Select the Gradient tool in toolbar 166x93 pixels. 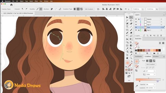(x=131, y=45)
